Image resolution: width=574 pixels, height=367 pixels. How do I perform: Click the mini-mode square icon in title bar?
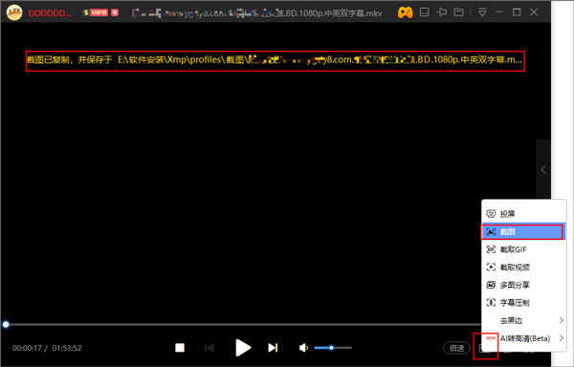pos(424,12)
